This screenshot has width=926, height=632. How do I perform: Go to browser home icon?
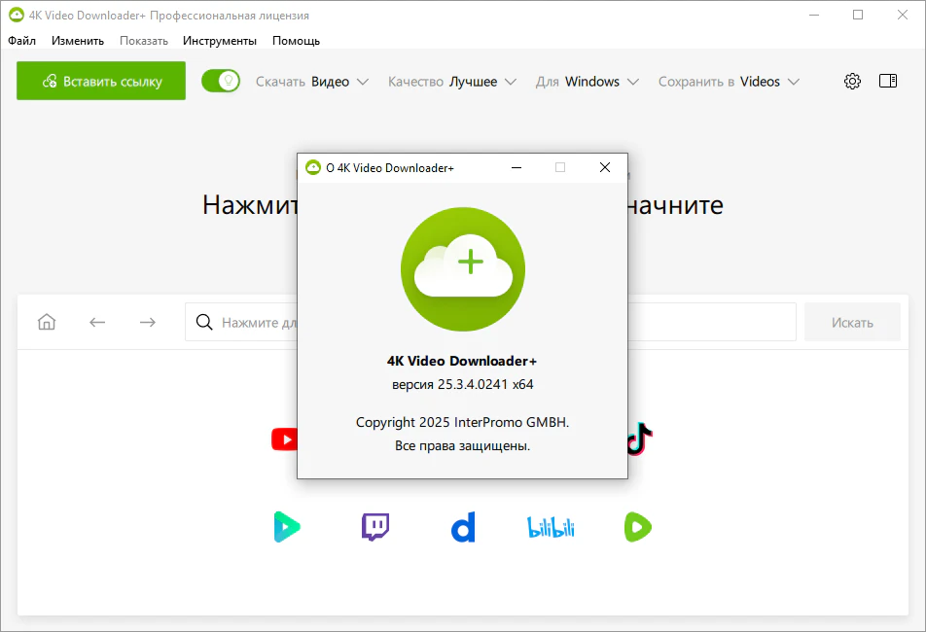click(x=47, y=322)
